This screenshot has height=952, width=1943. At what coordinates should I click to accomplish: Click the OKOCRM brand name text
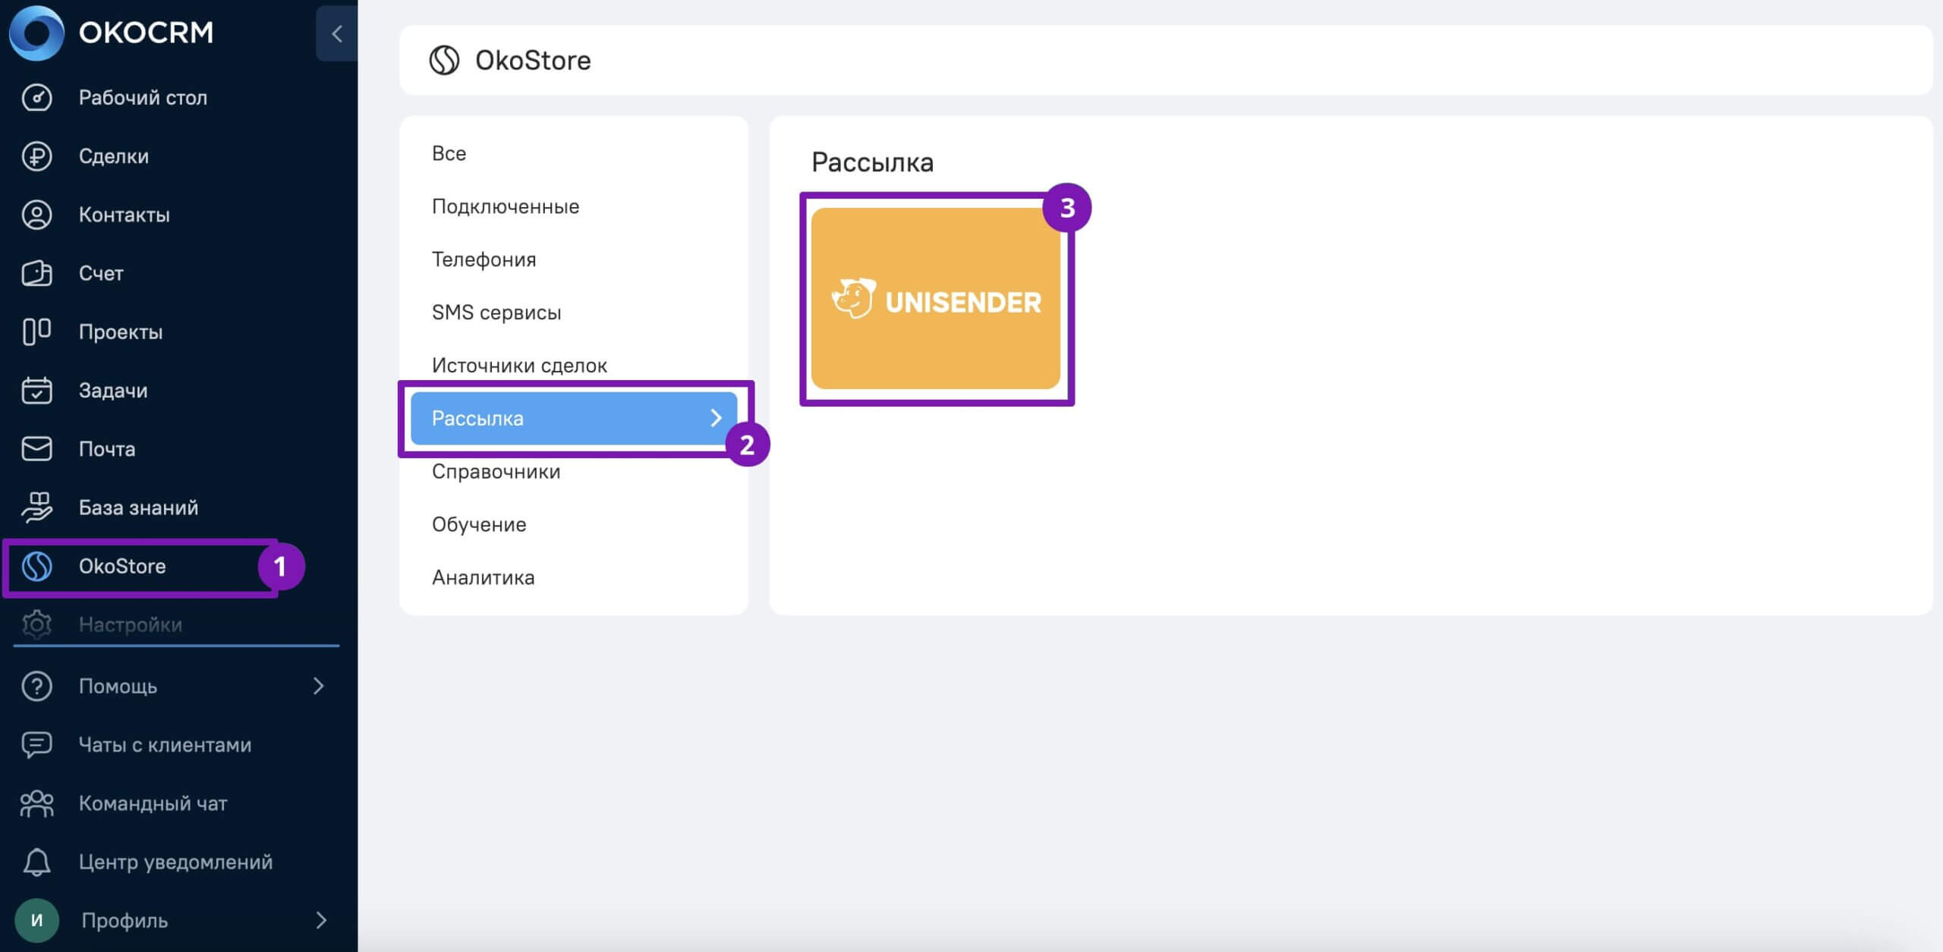[146, 33]
